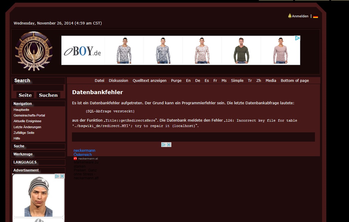349x222 pixels.
Task: Click the Battlestar Galactica Wiki logo
Action: pos(34,51)
